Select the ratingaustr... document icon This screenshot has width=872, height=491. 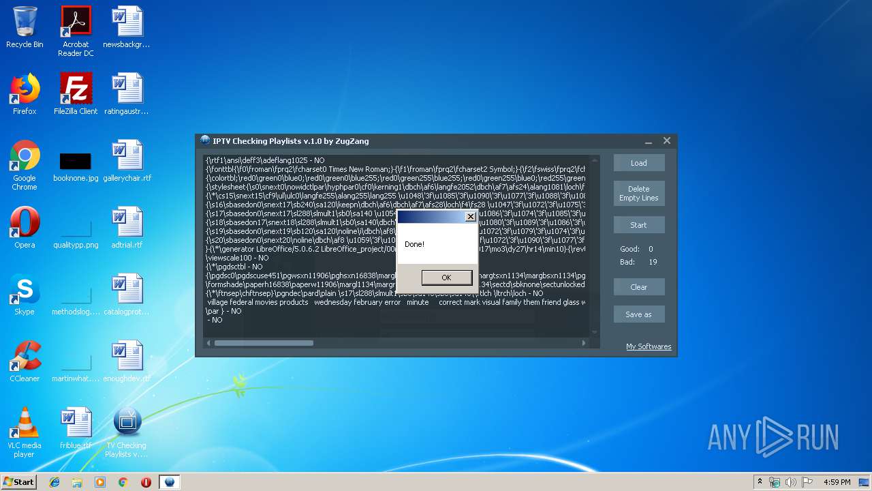pyautogui.click(x=127, y=95)
